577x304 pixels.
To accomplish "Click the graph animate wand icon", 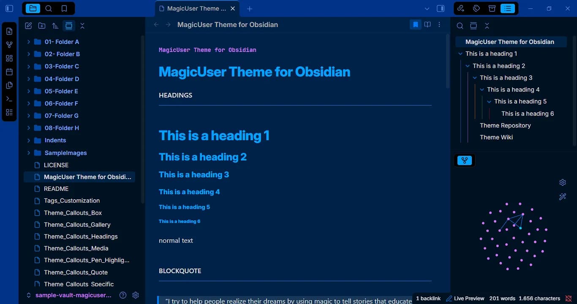I will coord(563,197).
